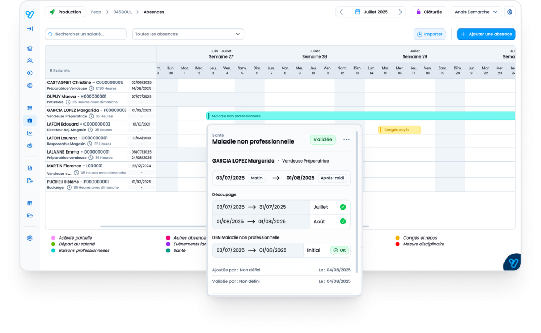Open the Juillet 2025 month picker
Screen dimensions: 541x333
(x=371, y=12)
